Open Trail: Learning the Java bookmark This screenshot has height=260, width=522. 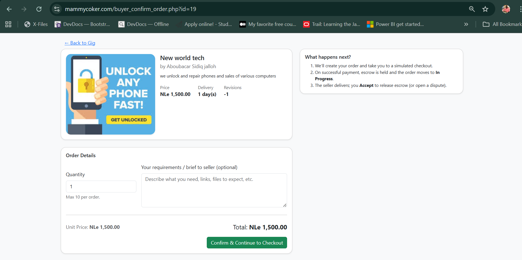(x=332, y=24)
